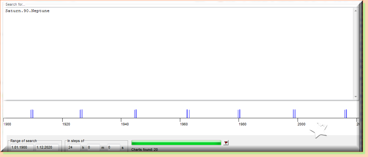The width and height of the screenshot is (368, 157).
Task: Click the 'In steps of' group label
Action: pyautogui.click(x=76, y=141)
